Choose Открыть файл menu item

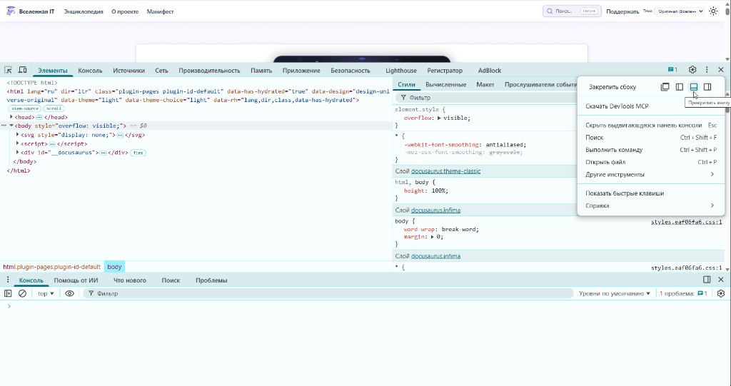(650, 162)
